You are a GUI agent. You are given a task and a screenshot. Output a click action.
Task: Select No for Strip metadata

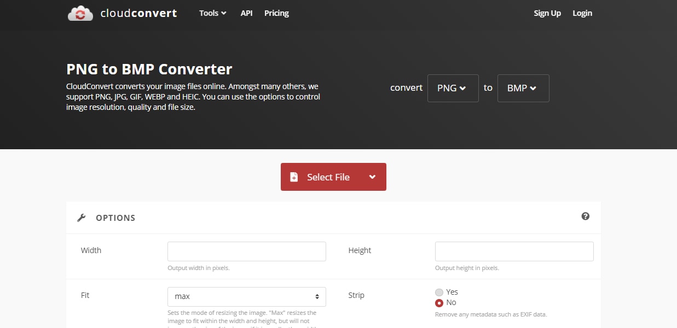[x=439, y=303]
